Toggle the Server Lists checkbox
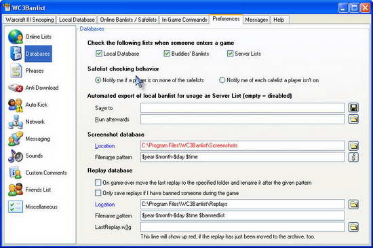The image size is (373, 248). (x=230, y=54)
